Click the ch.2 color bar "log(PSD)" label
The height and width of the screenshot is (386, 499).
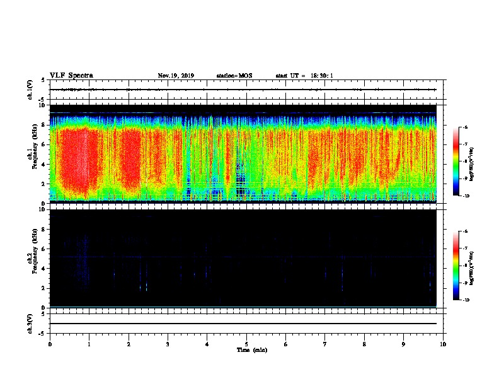tap(472, 268)
